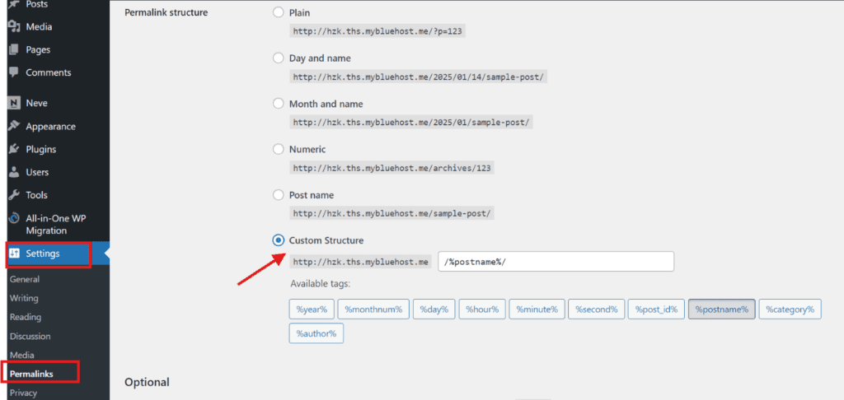Image resolution: width=844 pixels, height=400 pixels.
Task: Open the Plugins menu label
Action: (41, 150)
